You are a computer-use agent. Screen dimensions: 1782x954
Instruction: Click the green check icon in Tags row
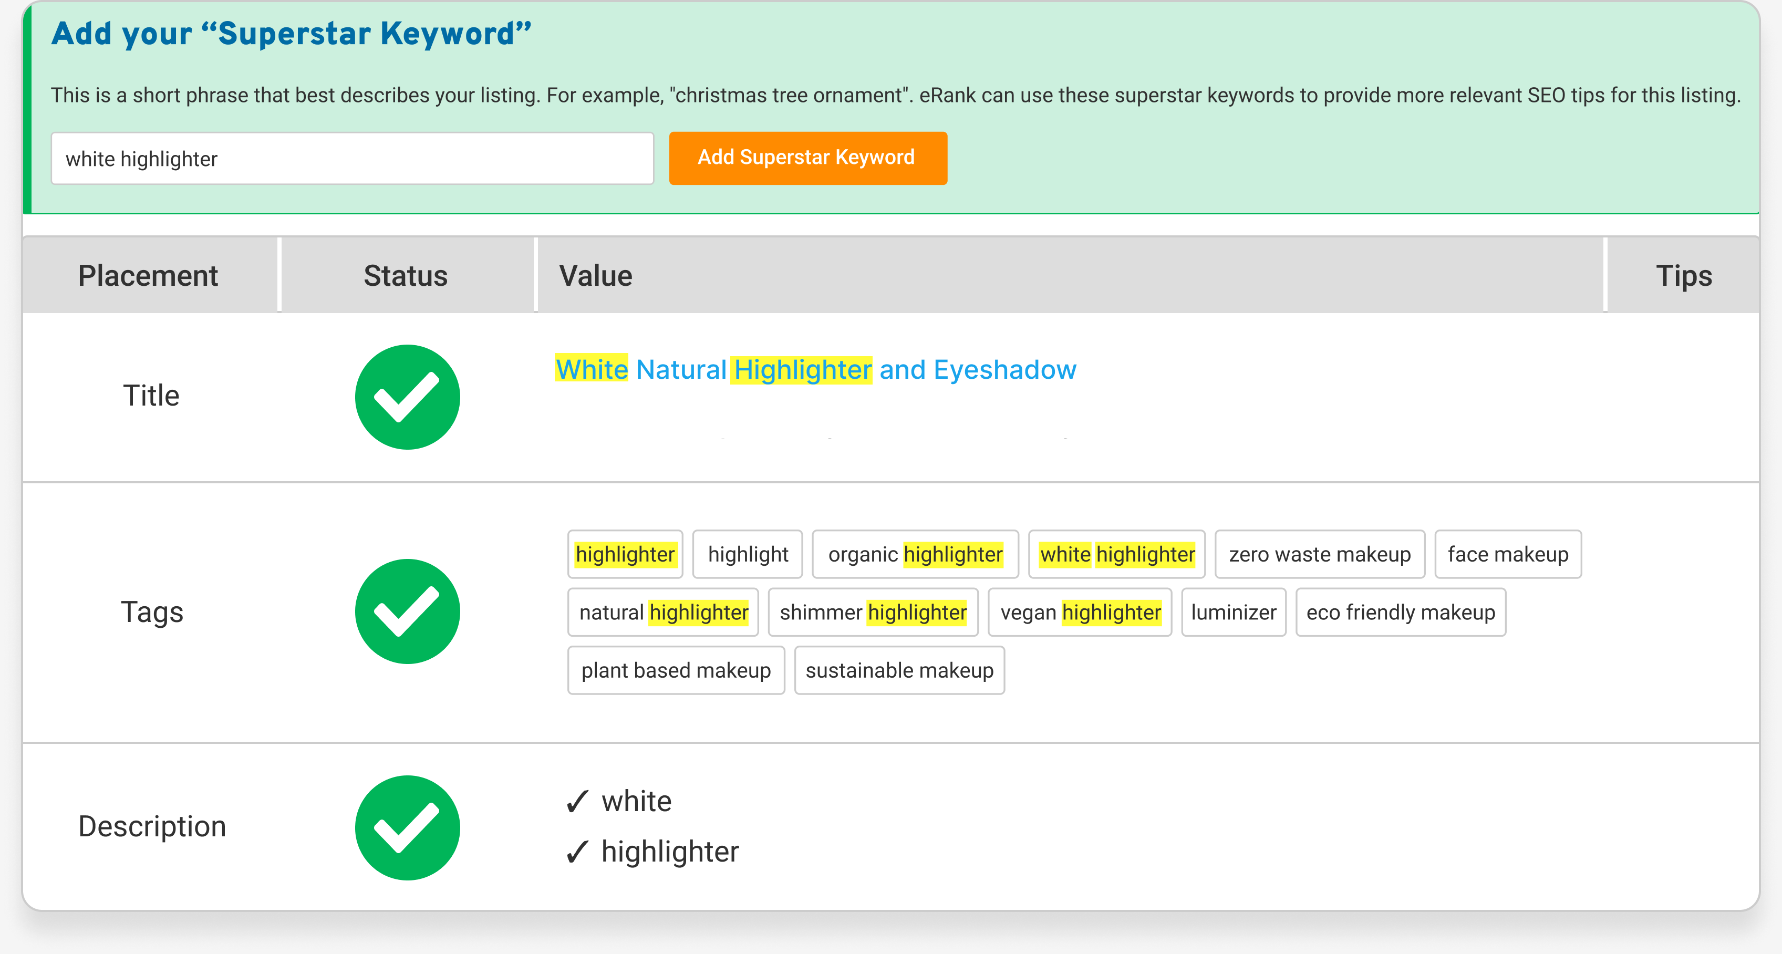tap(408, 611)
